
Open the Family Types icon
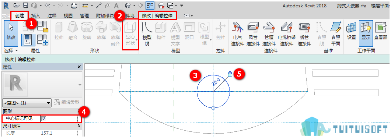click(43, 40)
